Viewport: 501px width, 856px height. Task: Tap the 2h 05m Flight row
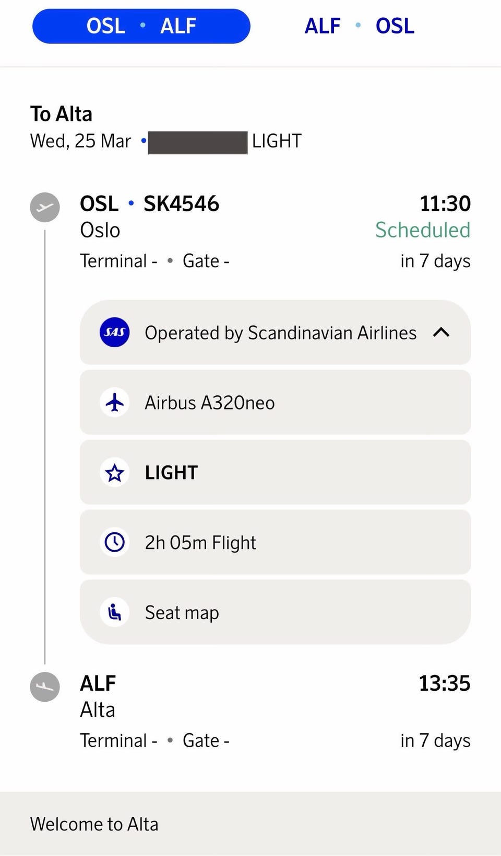pyautogui.click(x=275, y=542)
